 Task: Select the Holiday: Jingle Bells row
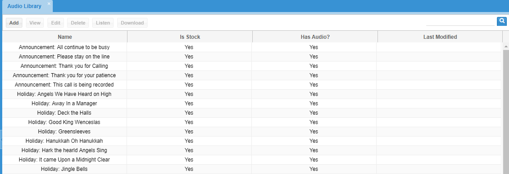252,169
